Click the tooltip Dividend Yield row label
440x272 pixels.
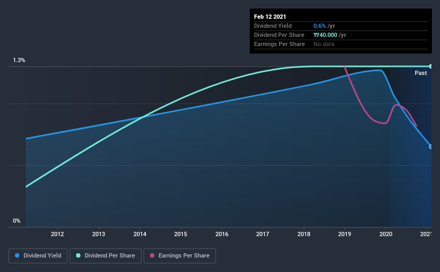point(273,26)
